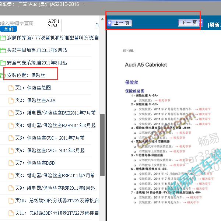The image size is (221, 221).
Task: Click heading 6 - 继电器/保险丝座 B -SB-
Action: pyautogui.click(x=149, y=169)
